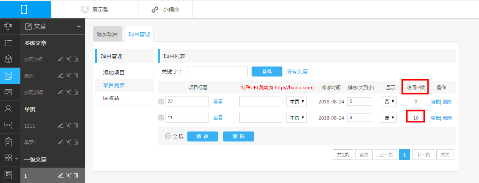Click the edit pencil for 公司介绍
Viewport: 479px width, 183px height.
pos(60,59)
